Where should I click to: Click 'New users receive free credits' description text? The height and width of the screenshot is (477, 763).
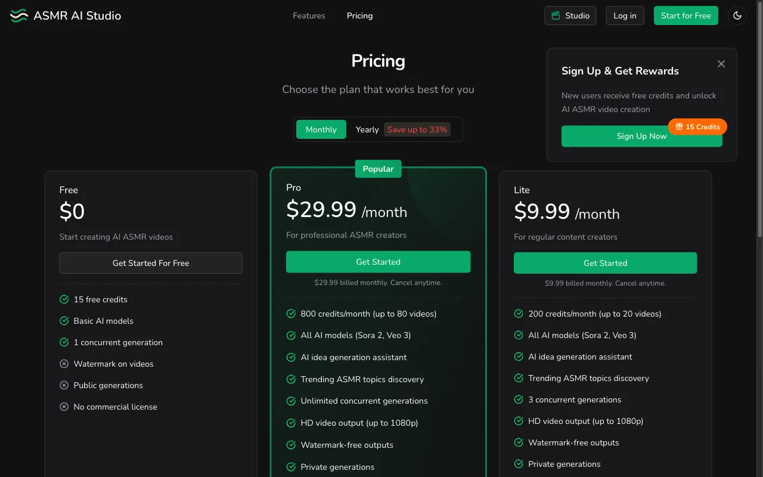[639, 103]
